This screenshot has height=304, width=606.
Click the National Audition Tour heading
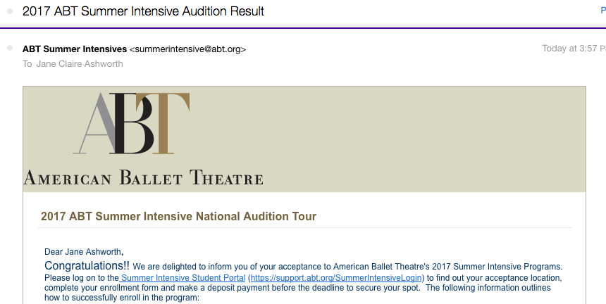[x=178, y=216]
